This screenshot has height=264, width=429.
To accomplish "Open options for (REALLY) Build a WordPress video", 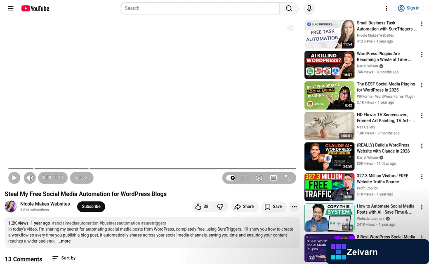I will (422, 146).
